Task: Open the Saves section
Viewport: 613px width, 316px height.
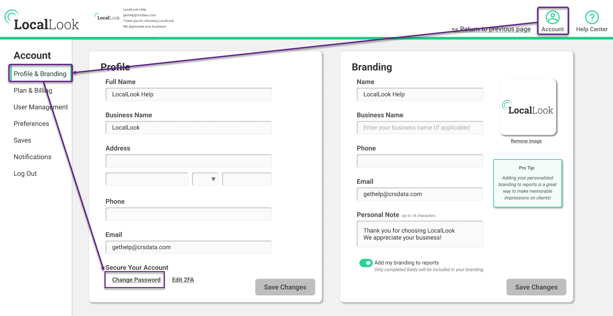Action: point(22,140)
